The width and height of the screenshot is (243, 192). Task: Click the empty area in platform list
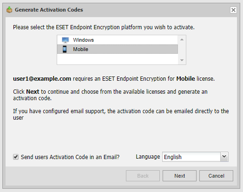pos(118,59)
